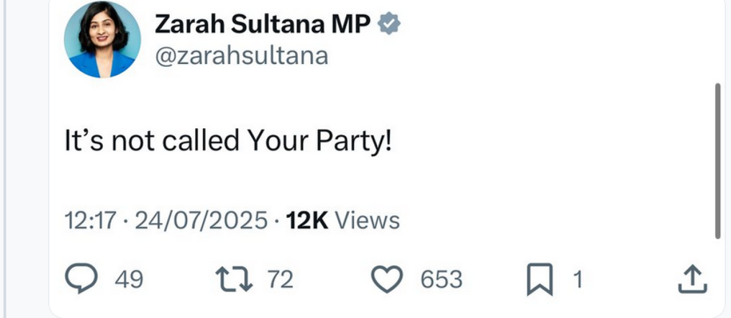
Task: Click the like count 653
Action: click(442, 280)
